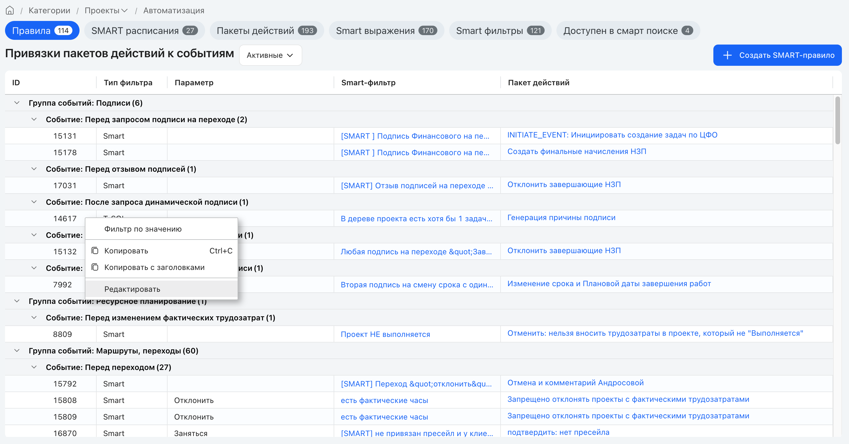The width and height of the screenshot is (849, 444).
Task: Open Проект НЕ выполняется filter link
Action: point(385,334)
